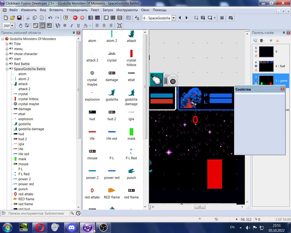
Task: Click the search icon in library toolbar
Action: click(x=72, y=213)
